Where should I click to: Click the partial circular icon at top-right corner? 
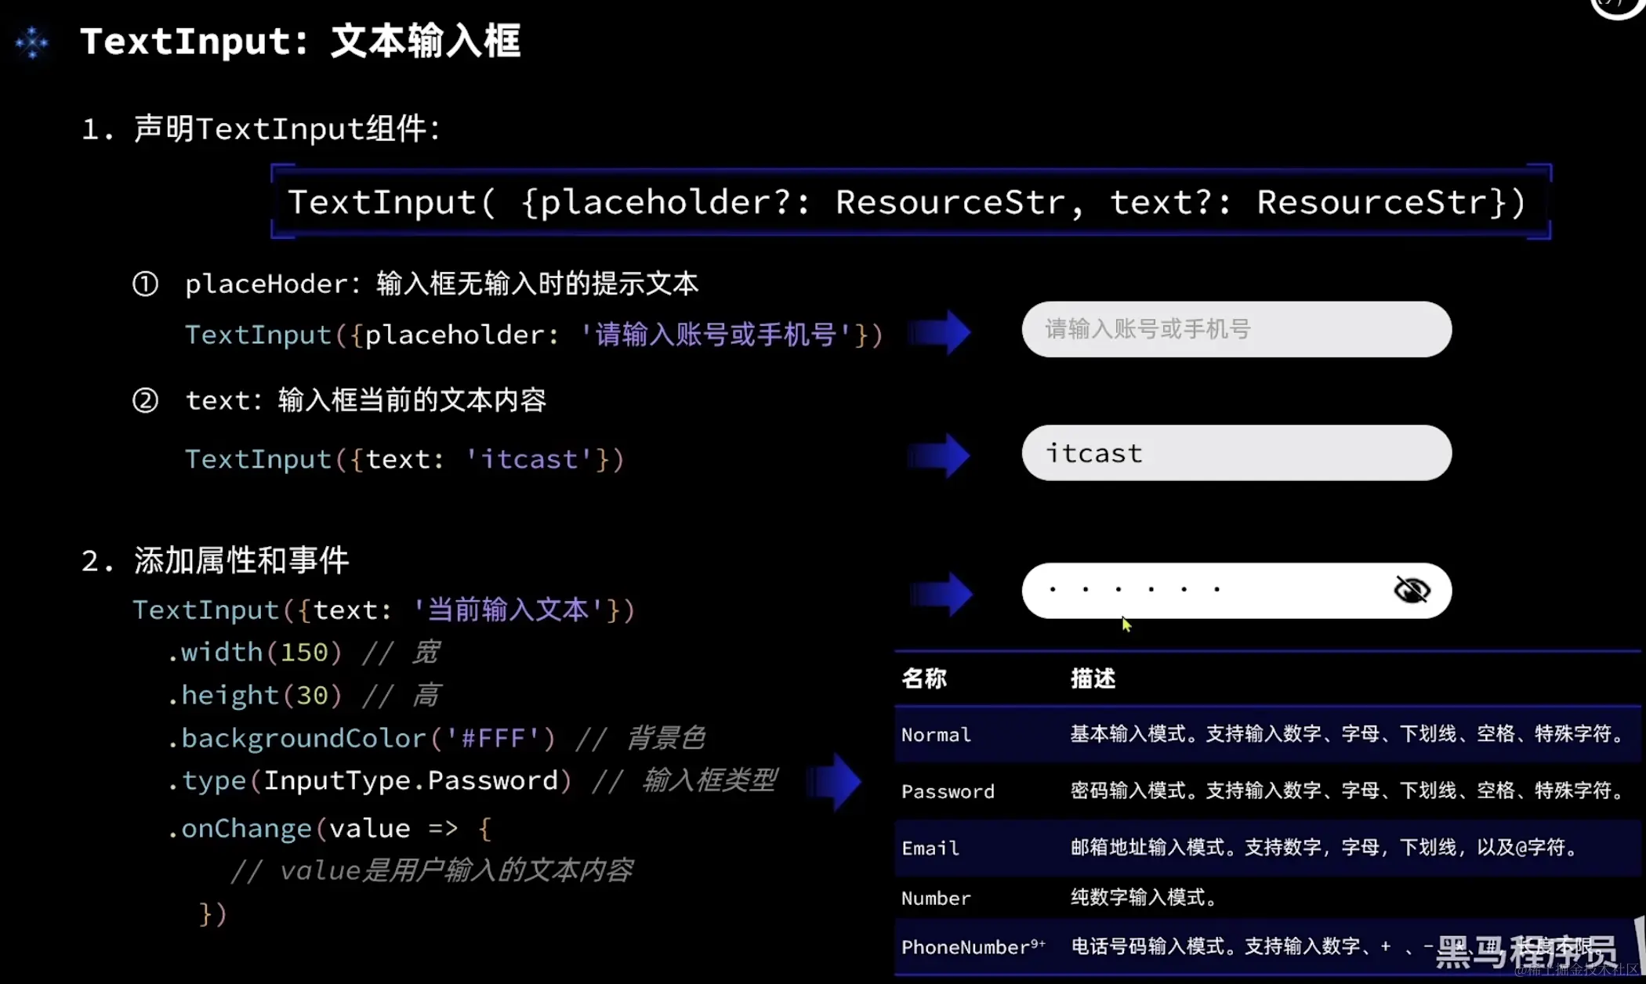point(1617,6)
